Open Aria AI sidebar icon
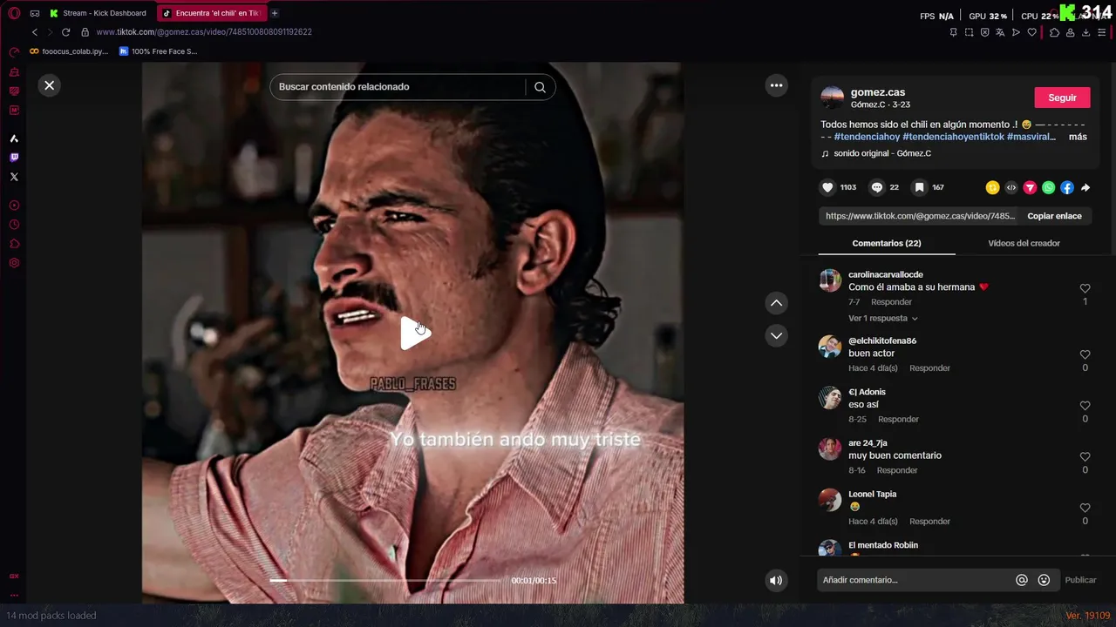The height and width of the screenshot is (627, 1116). (x=14, y=138)
